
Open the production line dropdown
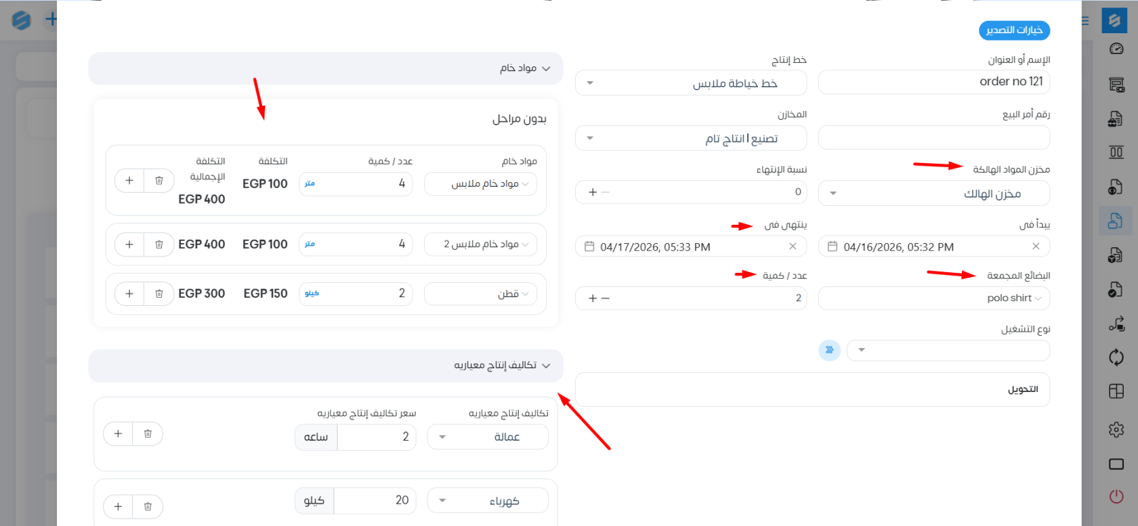pos(691,83)
